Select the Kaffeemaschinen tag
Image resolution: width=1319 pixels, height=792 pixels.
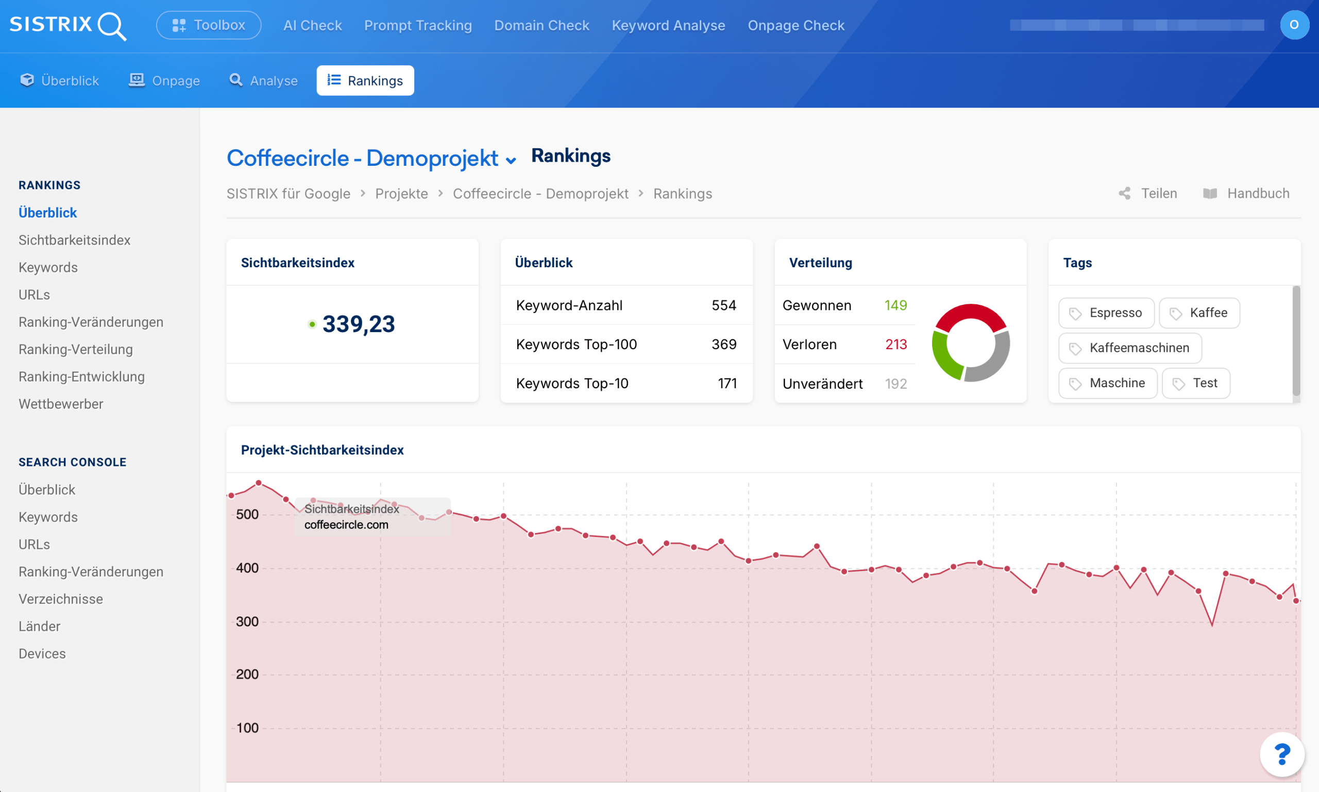[1130, 348]
